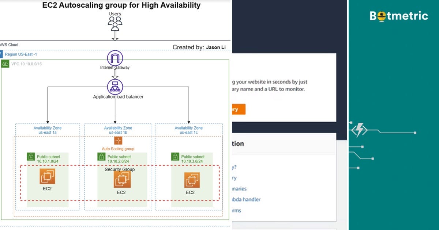Open the lambda handler link
The height and width of the screenshot is (230, 439).
pyautogui.click(x=246, y=199)
